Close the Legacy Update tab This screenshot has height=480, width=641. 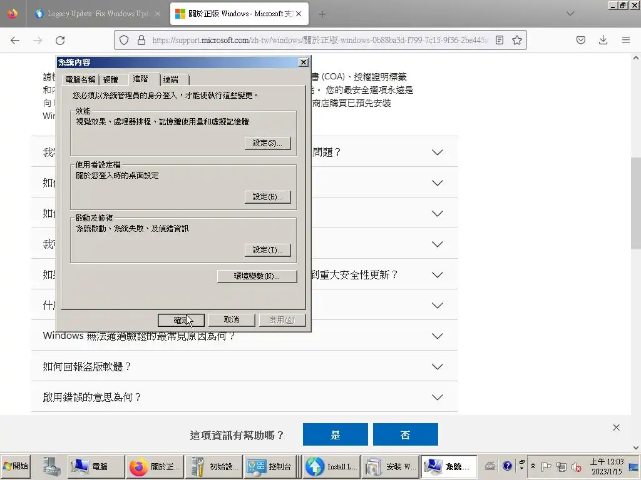coord(157,14)
